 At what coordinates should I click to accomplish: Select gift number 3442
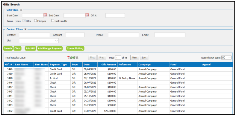click(x=10, y=101)
